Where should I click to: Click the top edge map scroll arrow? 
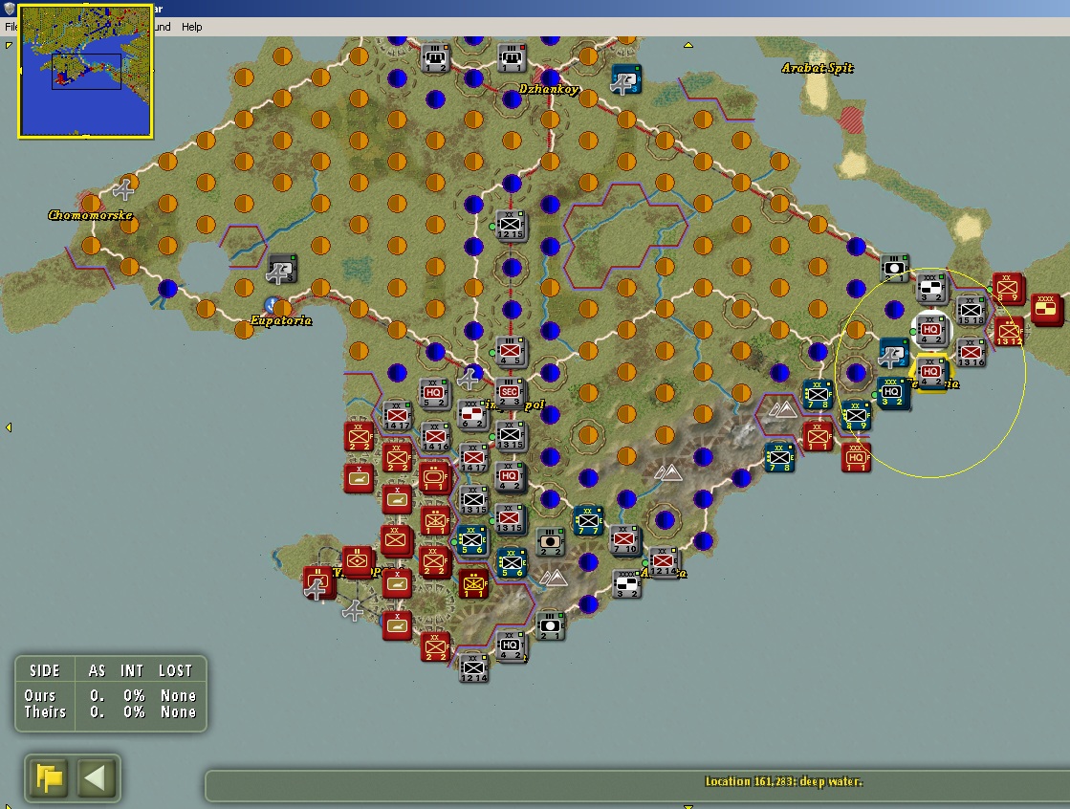point(688,45)
